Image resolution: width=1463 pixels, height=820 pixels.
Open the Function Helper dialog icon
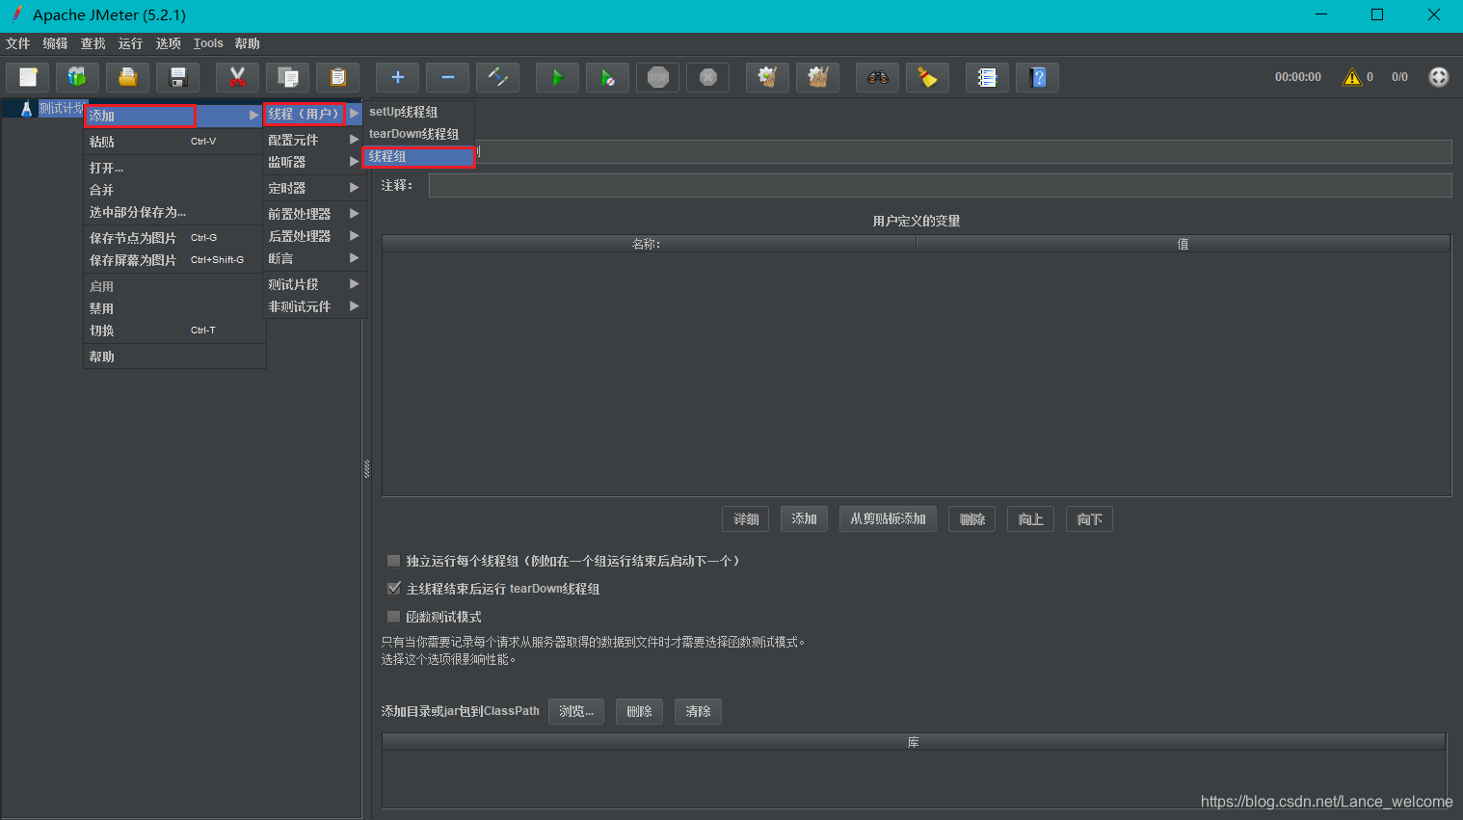pyautogui.click(x=987, y=77)
